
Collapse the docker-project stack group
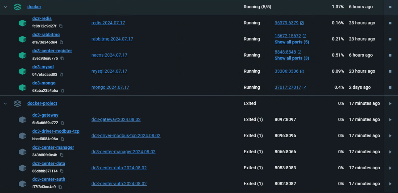click(6, 103)
